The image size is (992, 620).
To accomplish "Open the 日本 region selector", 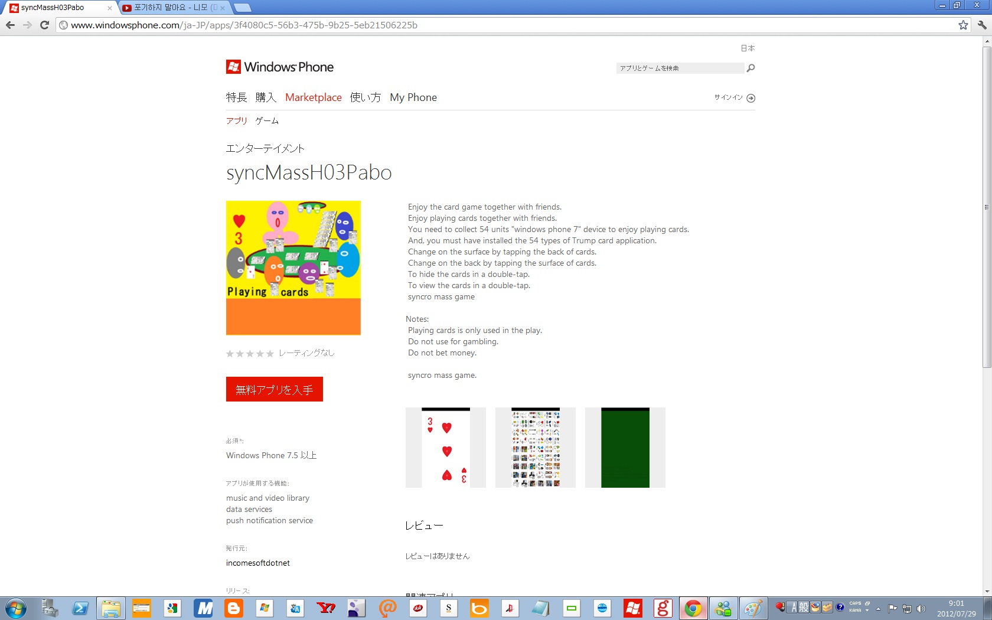I will pyautogui.click(x=748, y=48).
